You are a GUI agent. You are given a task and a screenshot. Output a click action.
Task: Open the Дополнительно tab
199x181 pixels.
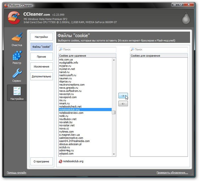point(42,76)
